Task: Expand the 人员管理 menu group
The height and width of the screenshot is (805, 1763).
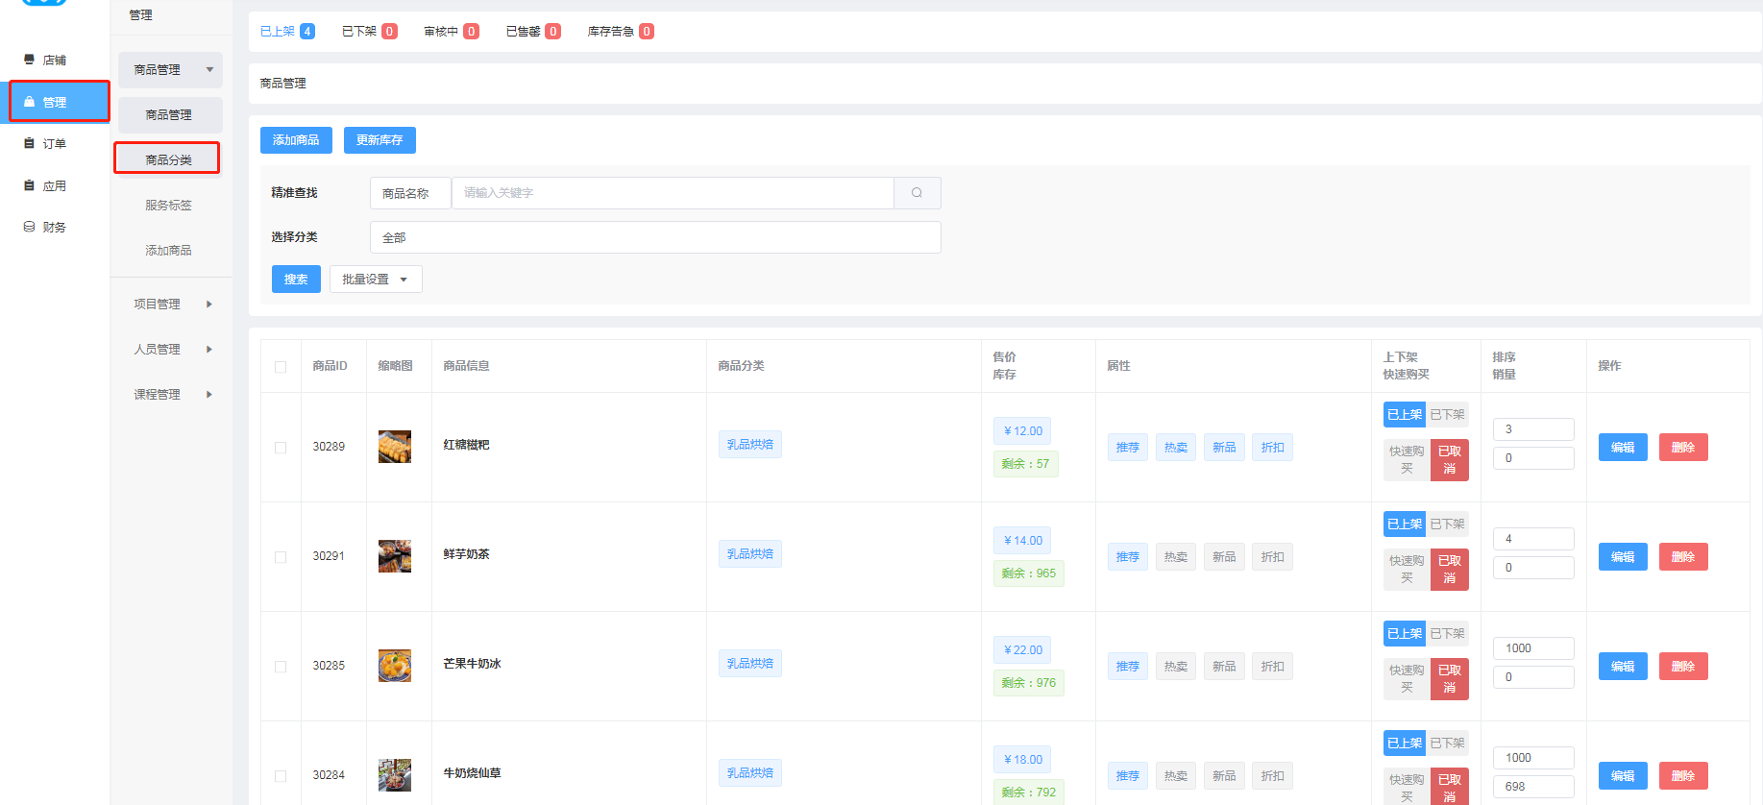Action: click(x=170, y=350)
